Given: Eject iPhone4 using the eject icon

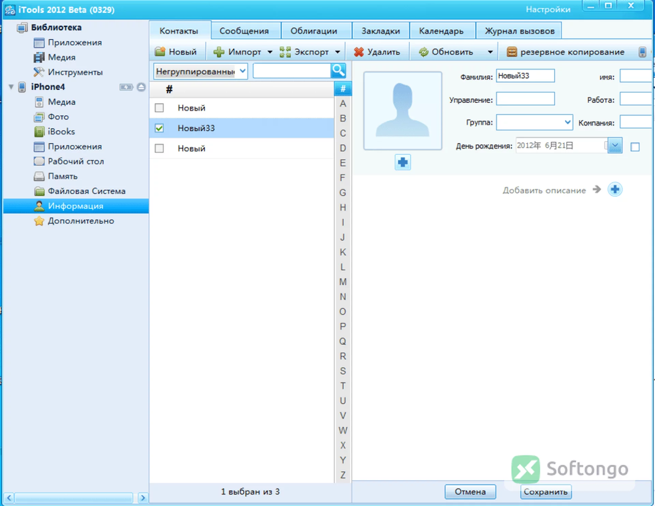Looking at the screenshot, I should pos(141,87).
